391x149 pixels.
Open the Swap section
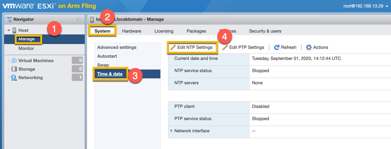(x=103, y=65)
